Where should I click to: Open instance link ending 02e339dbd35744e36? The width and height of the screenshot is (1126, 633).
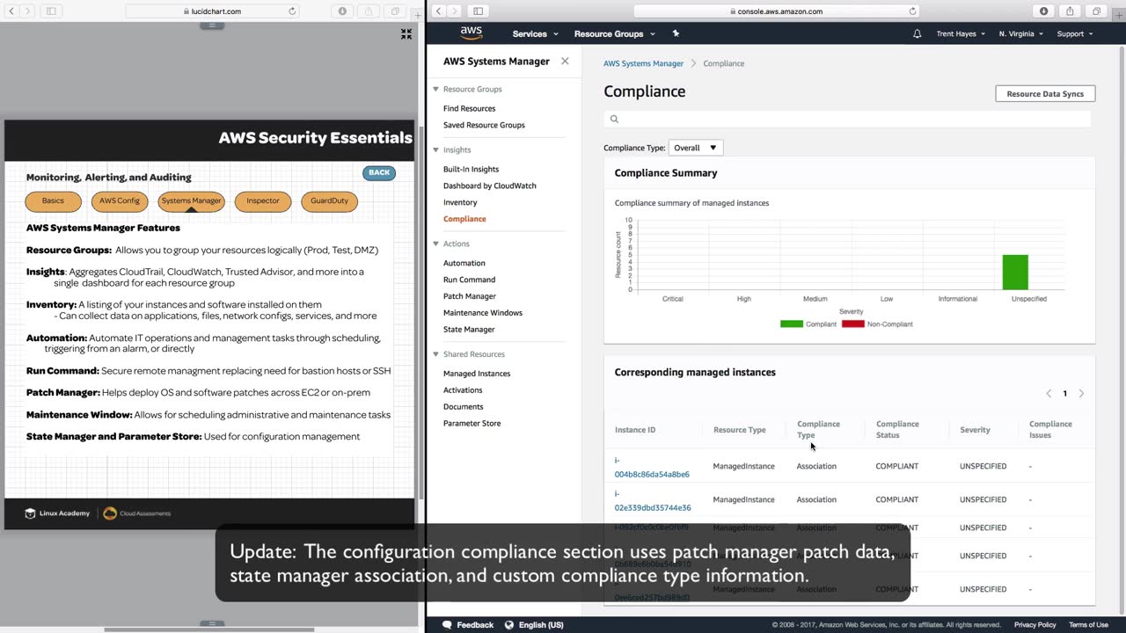pyautogui.click(x=653, y=501)
